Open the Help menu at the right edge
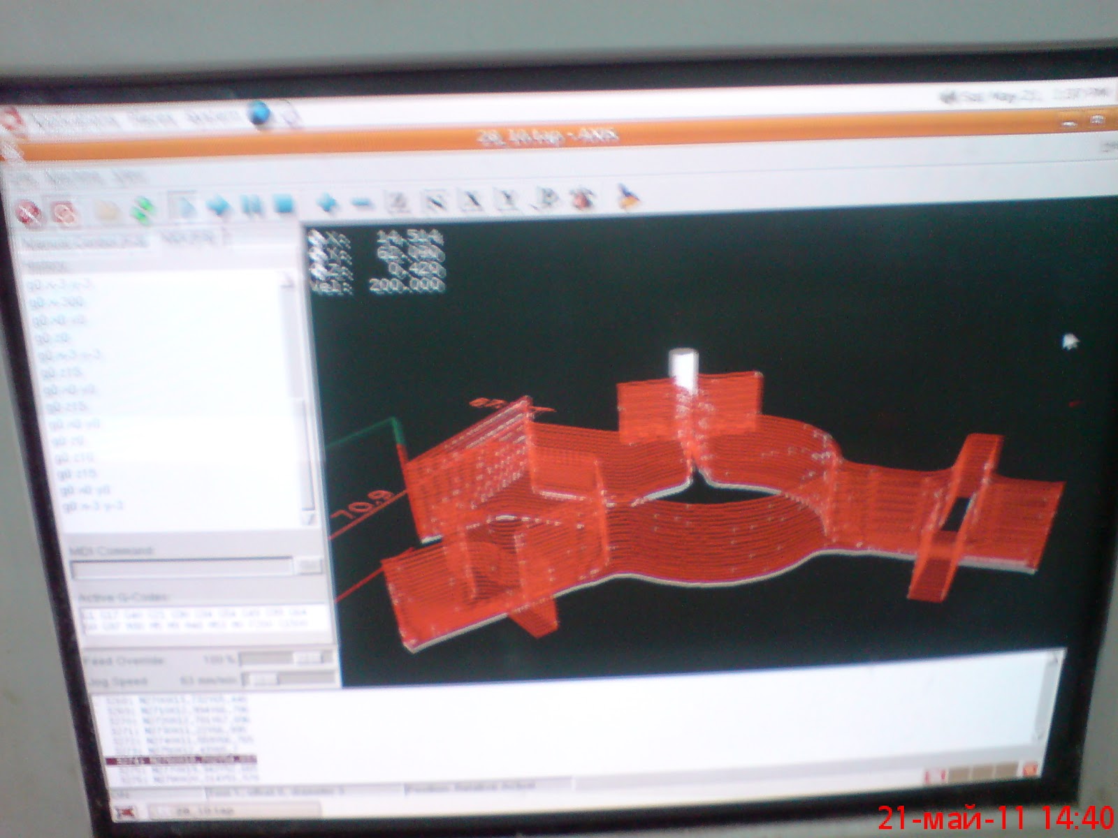The height and width of the screenshot is (838, 1118). [x=1110, y=147]
